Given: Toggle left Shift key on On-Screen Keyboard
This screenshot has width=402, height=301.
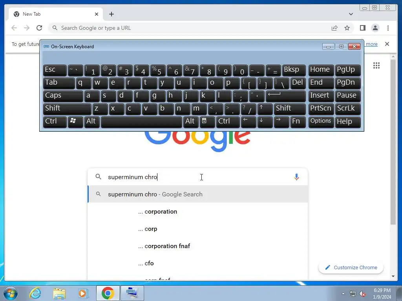Looking at the screenshot, I should [x=67, y=109].
